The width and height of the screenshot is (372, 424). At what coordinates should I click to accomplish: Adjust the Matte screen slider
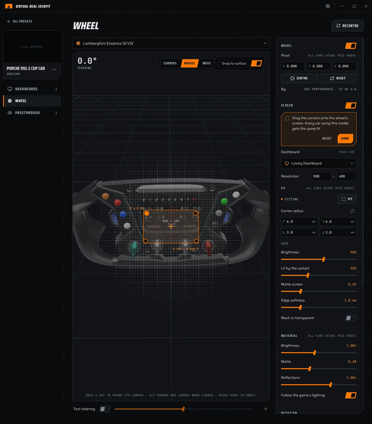click(319, 291)
